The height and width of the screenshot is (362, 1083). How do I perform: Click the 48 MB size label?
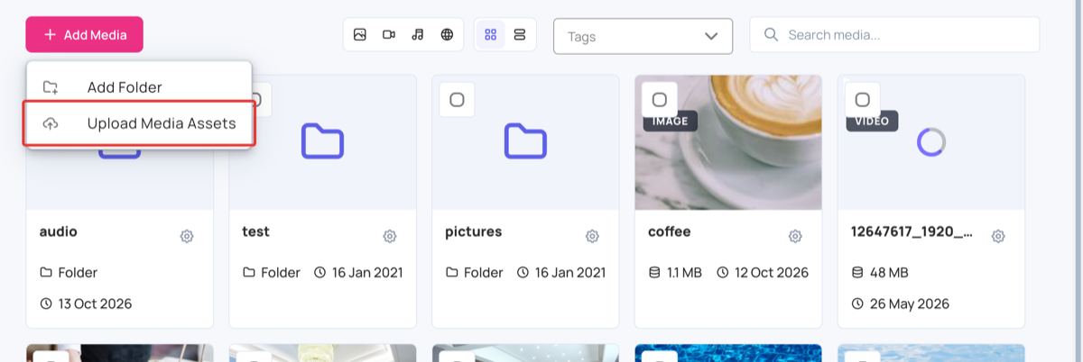890,272
